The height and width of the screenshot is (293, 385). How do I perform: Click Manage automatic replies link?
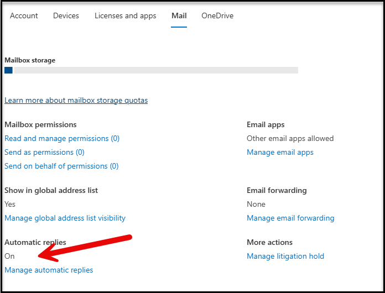(x=49, y=270)
